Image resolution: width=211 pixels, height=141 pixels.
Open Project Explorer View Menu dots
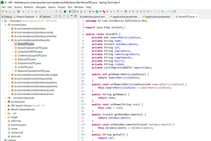pyautogui.click(x=68, y=16)
